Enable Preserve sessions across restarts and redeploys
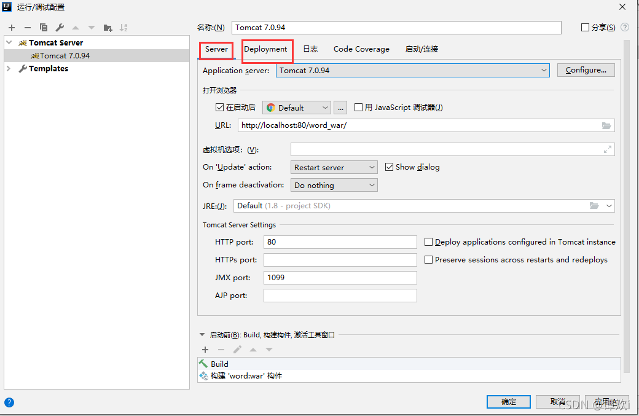Image resolution: width=639 pixels, height=416 pixels. point(428,259)
